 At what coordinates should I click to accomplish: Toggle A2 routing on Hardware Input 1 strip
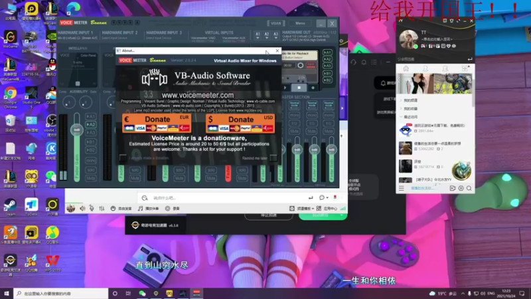coord(90,124)
